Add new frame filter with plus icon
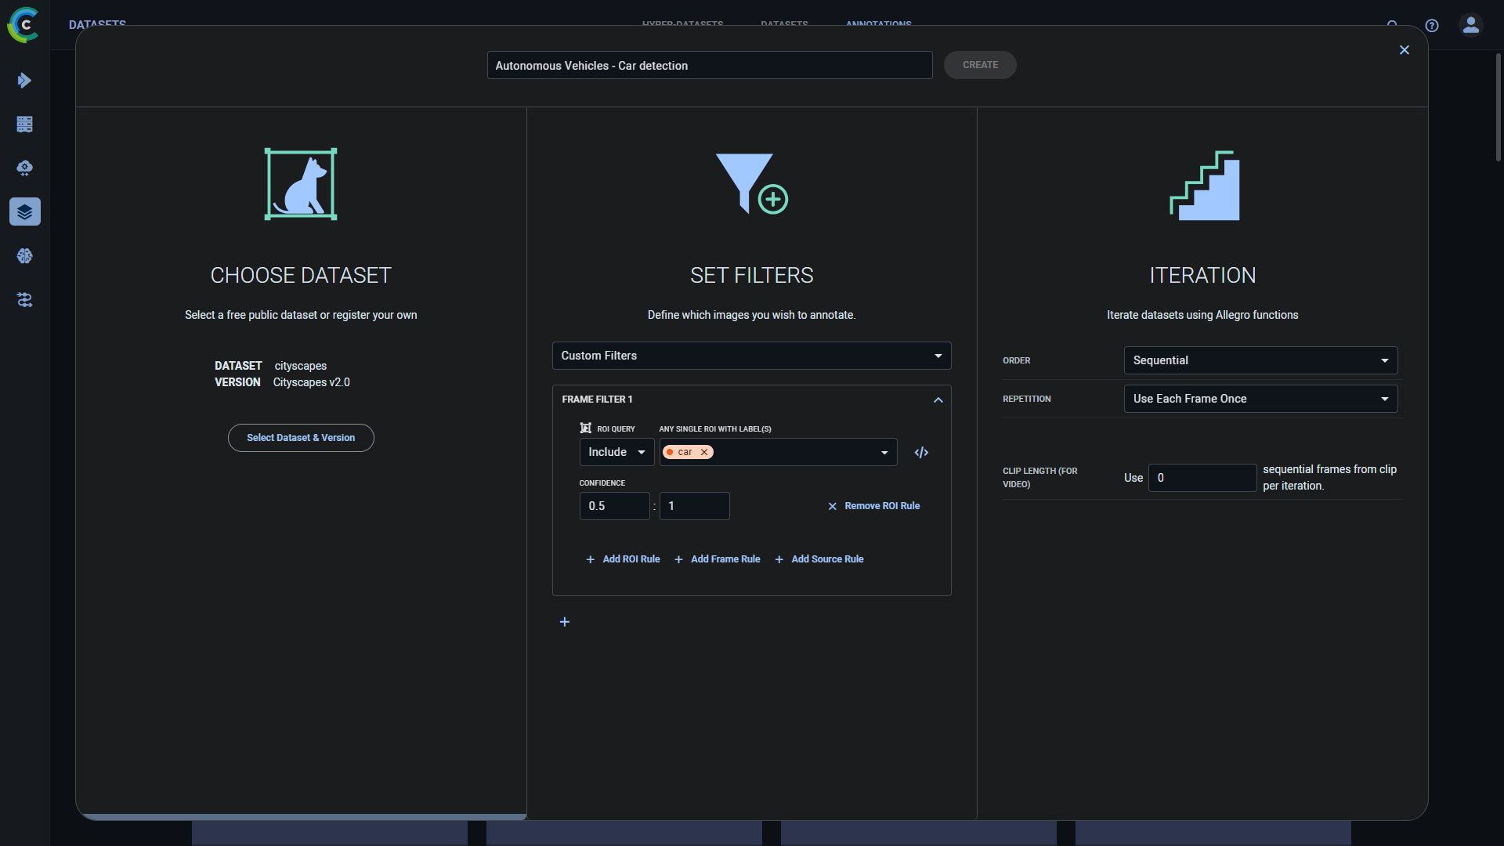Screen dimensions: 1504x846 tap(565, 622)
